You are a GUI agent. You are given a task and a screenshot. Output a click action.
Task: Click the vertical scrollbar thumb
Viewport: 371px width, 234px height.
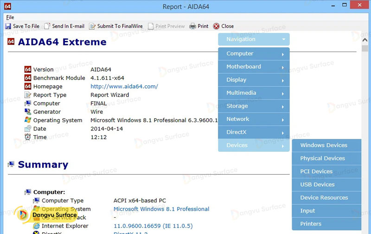(365, 48)
